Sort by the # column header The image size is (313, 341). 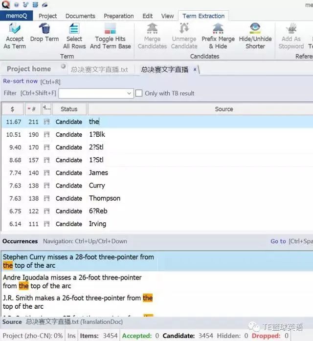point(33,109)
